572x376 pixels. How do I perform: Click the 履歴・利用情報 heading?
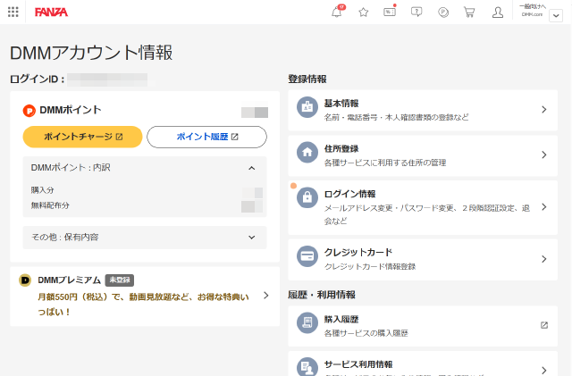tap(322, 295)
